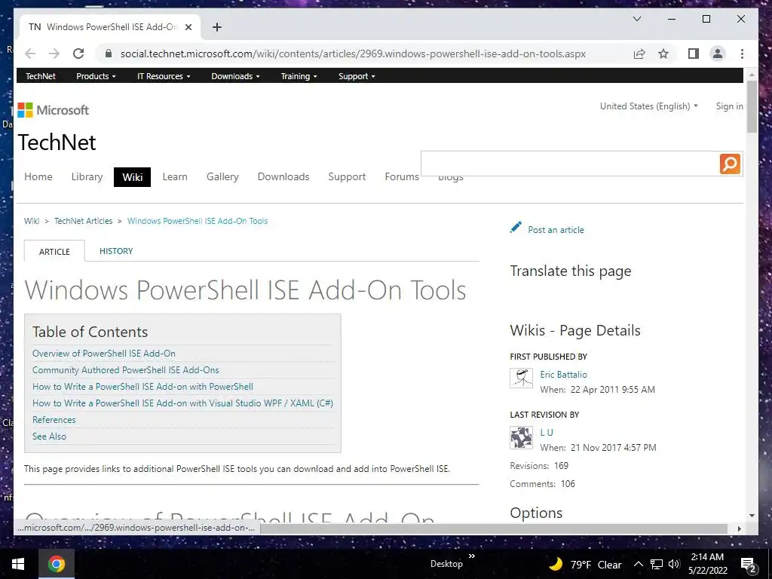
Task: Go to Downloads in the main nav
Action: pyautogui.click(x=283, y=176)
